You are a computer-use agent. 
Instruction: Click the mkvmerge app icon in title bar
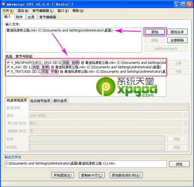[4, 4]
